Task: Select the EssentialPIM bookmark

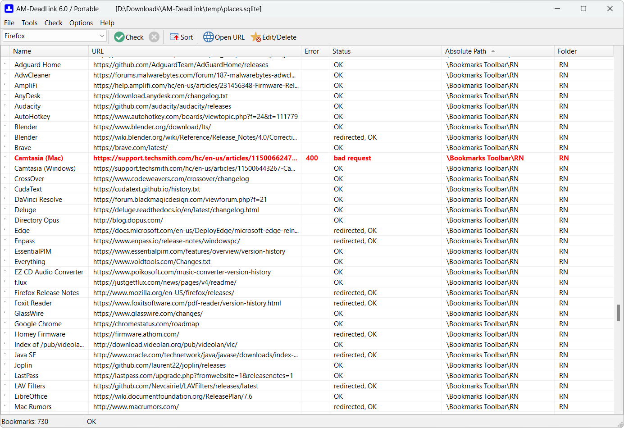Action: tap(33, 251)
